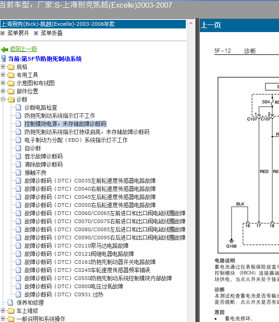Open 防抱死制动系统指示灯不工作 page

click(x=60, y=116)
